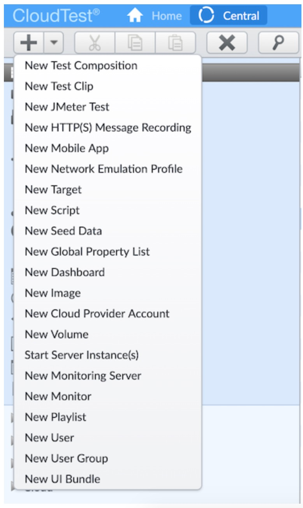This screenshot has height=508, width=303.
Task: Pick New Global Property List
Action: [x=87, y=252]
